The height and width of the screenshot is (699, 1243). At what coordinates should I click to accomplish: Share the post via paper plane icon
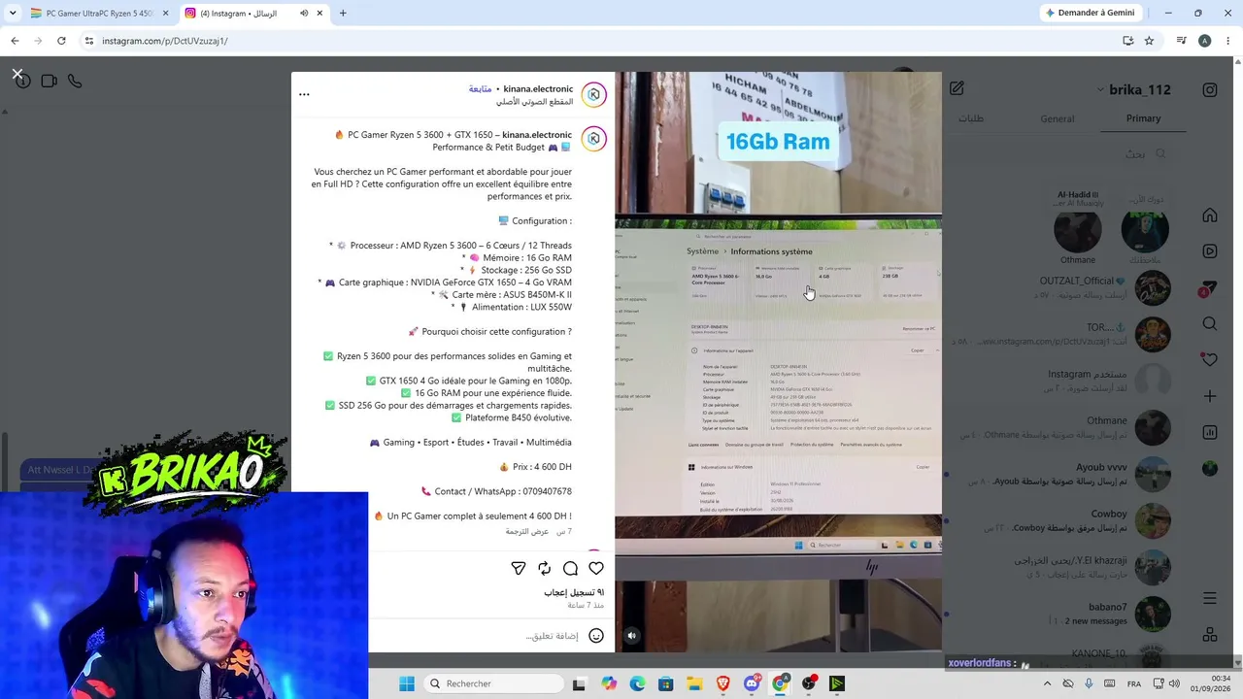tap(519, 568)
